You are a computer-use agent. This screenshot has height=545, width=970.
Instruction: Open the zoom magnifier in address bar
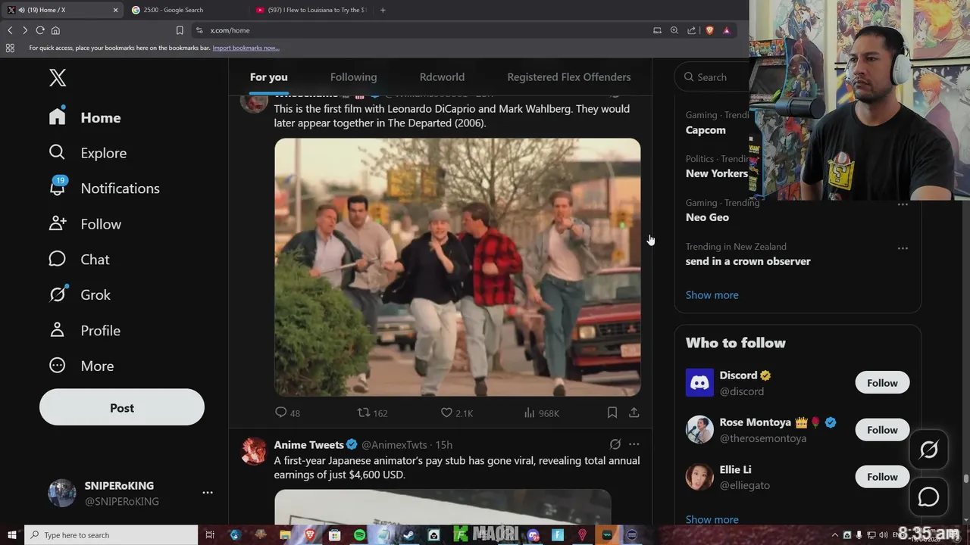pyautogui.click(x=674, y=30)
